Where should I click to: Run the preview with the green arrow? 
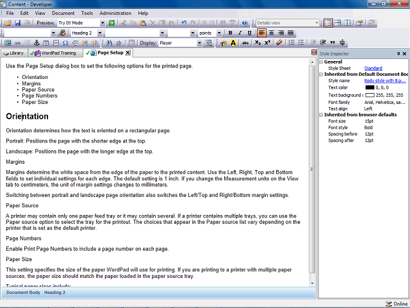coord(111,23)
